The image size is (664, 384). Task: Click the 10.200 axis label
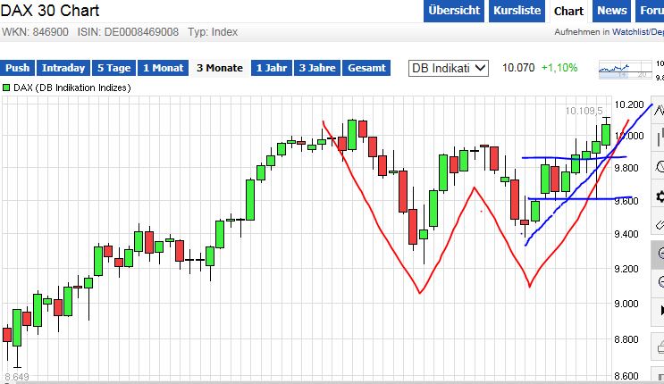(629, 104)
